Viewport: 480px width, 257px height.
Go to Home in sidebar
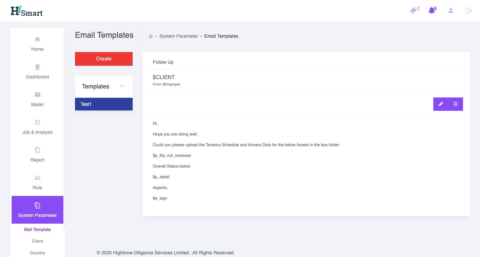click(37, 44)
